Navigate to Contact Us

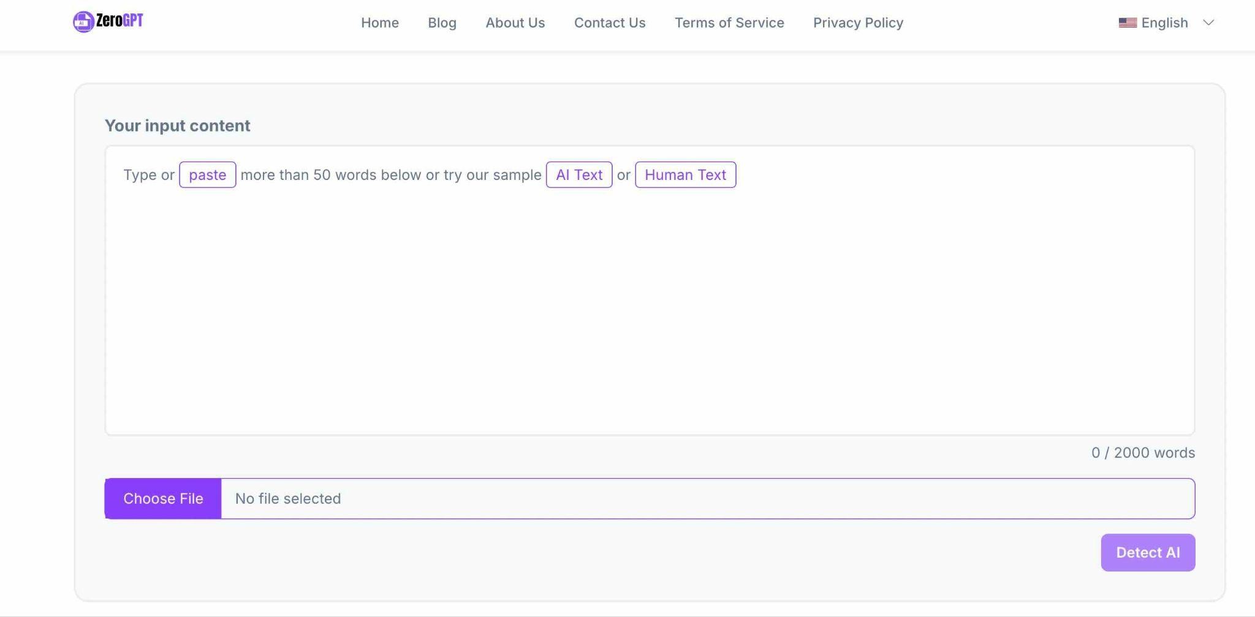point(609,23)
